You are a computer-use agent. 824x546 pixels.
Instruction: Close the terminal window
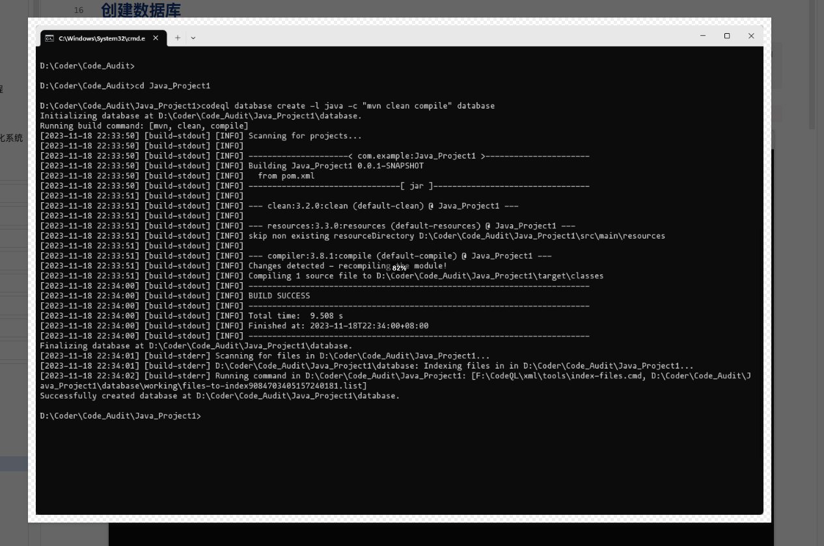pos(751,36)
